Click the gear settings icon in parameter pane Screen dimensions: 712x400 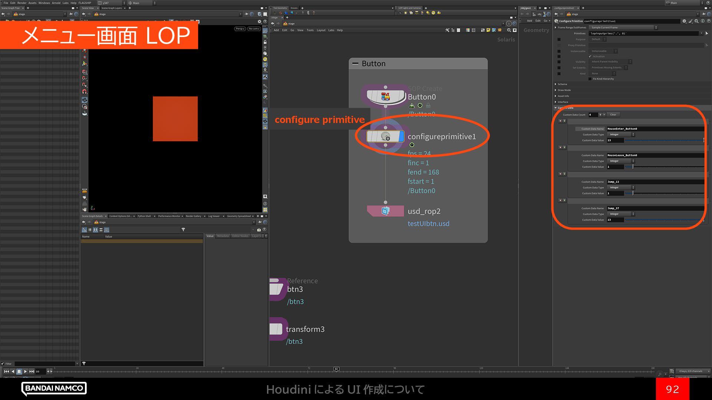pos(684,21)
